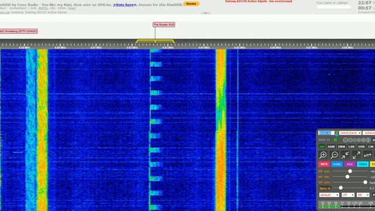Click the green icon beside the passband frequency
This screenshot has height=211, width=375.
336,139
